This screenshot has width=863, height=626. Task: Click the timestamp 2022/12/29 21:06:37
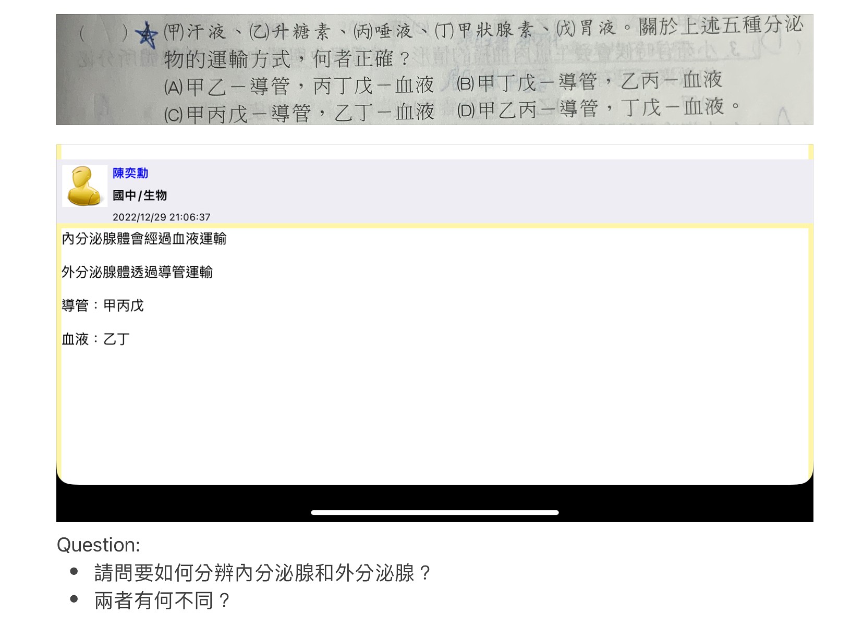pyautogui.click(x=162, y=217)
